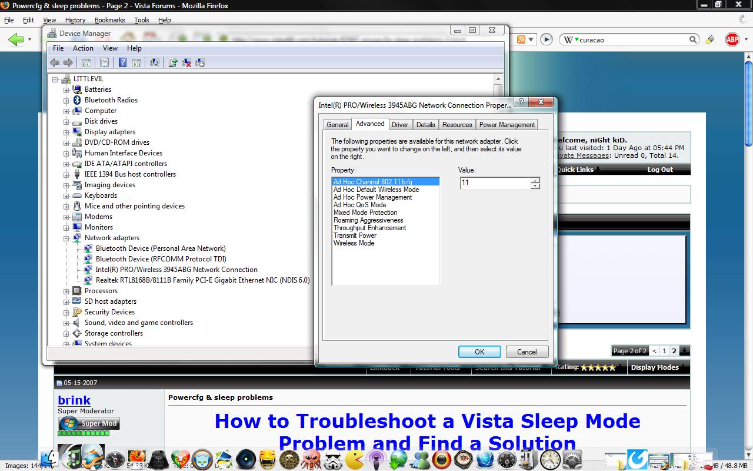Switch to the General tab
The image size is (753, 471).
[x=338, y=125]
